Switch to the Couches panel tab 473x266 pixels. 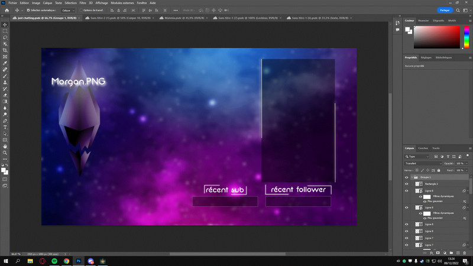point(423,148)
